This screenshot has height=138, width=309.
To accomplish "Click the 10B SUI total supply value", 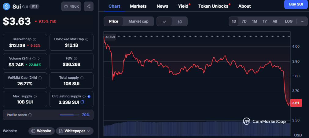I will [x=71, y=84].
